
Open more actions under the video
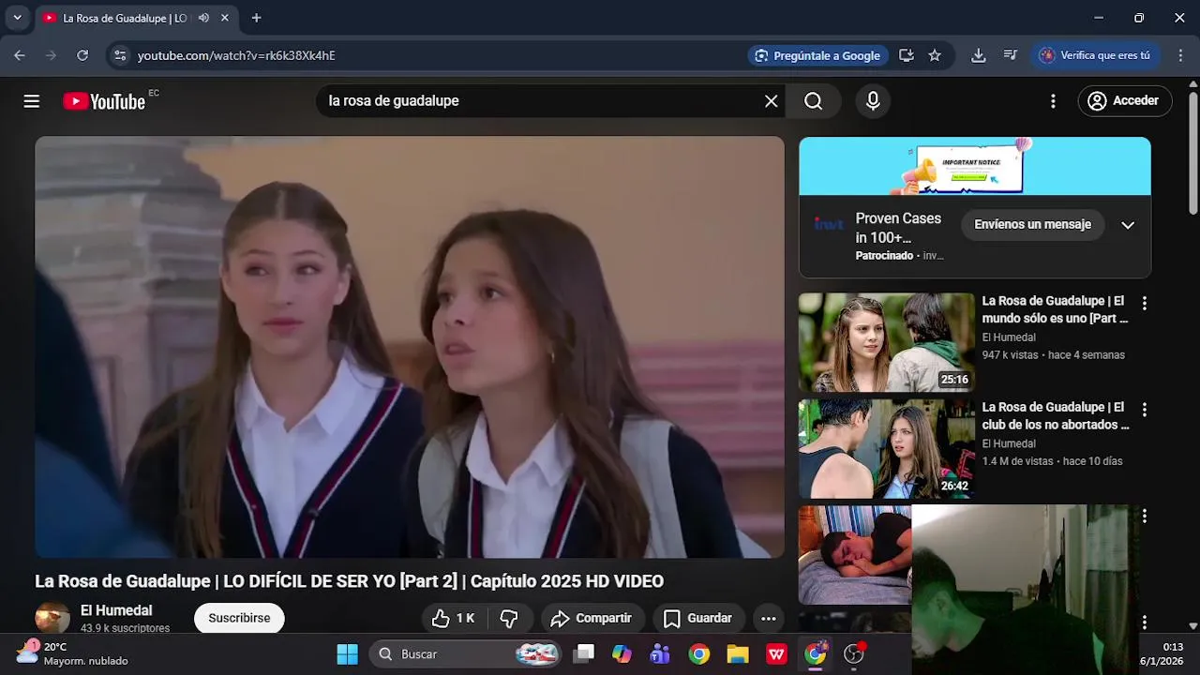(768, 619)
